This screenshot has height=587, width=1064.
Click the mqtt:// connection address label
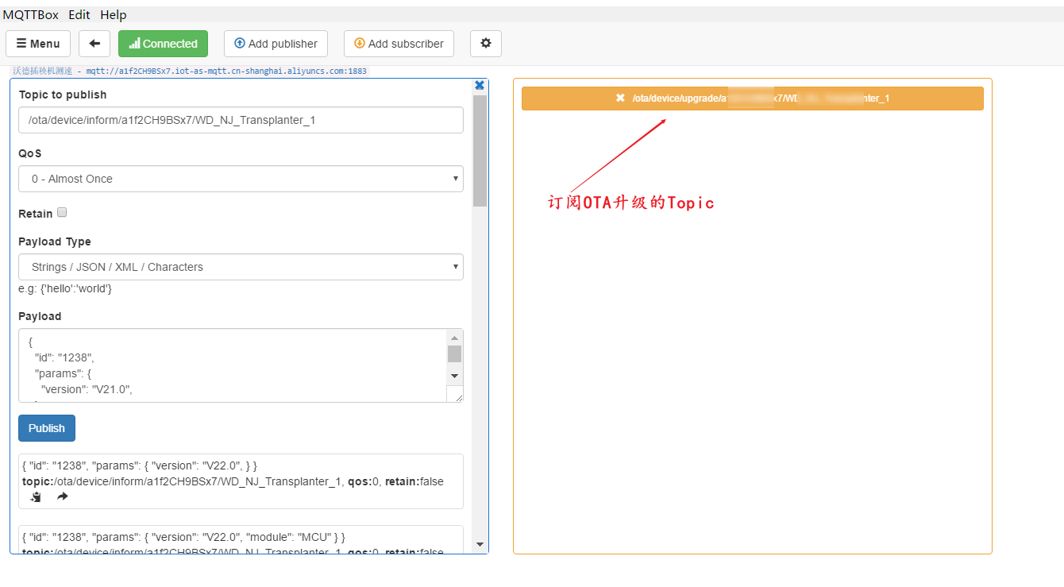226,71
